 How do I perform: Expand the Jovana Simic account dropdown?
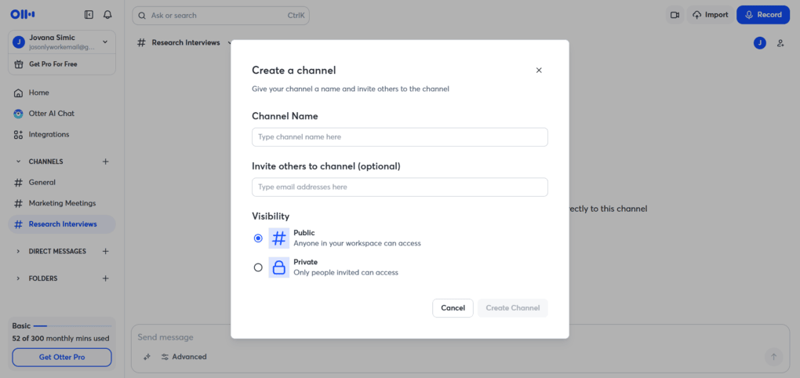pyautogui.click(x=105, y=42)
